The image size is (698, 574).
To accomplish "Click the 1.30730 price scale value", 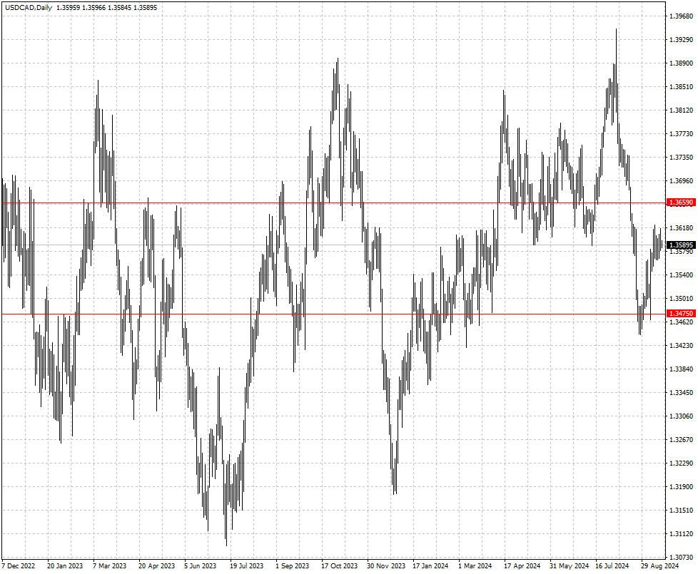I will 679,558.
